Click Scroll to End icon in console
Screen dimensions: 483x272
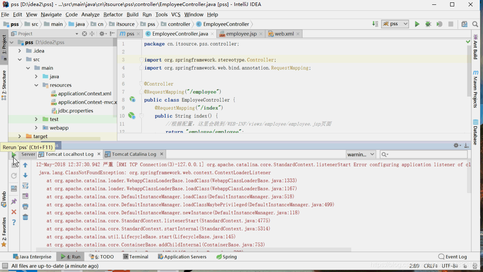25,196
